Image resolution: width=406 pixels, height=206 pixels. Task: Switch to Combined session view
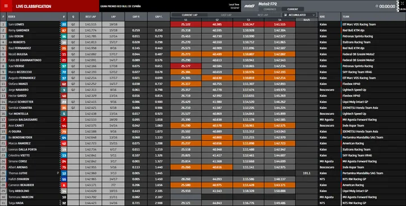click(x=270, y=9)
